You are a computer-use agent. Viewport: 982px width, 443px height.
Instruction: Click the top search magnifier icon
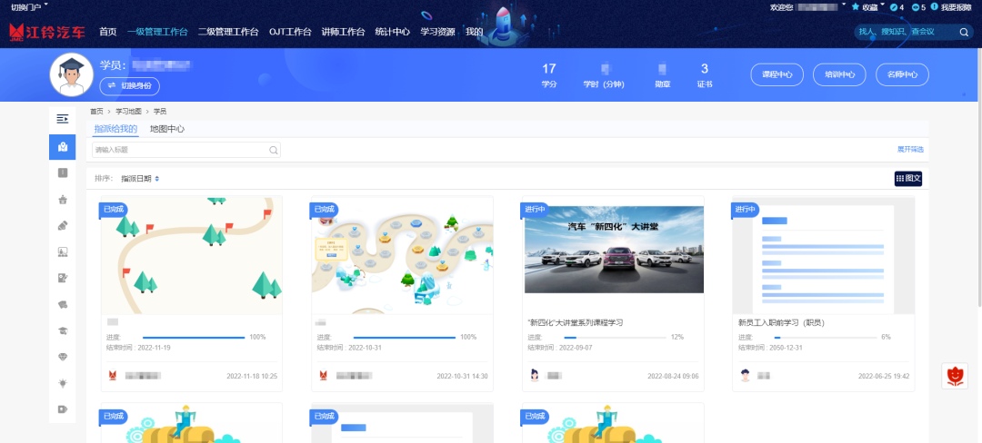pos(964,32)
